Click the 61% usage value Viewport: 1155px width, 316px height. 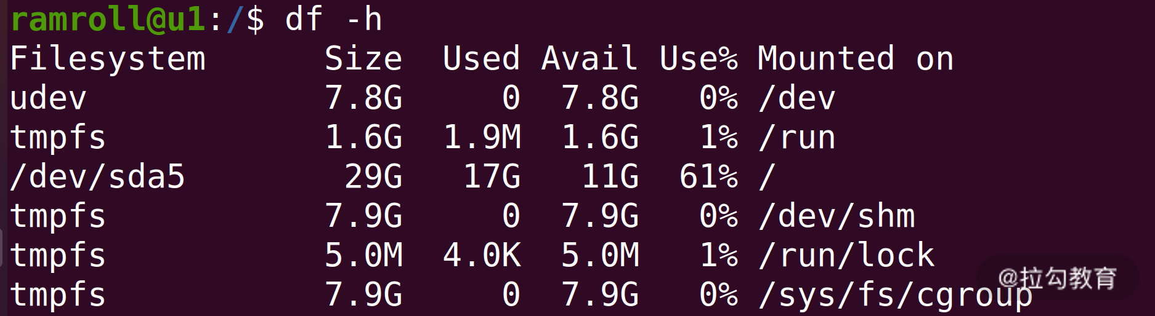tap(708, 177)
